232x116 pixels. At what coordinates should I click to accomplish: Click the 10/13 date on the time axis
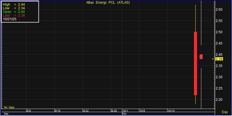(171, 111)
